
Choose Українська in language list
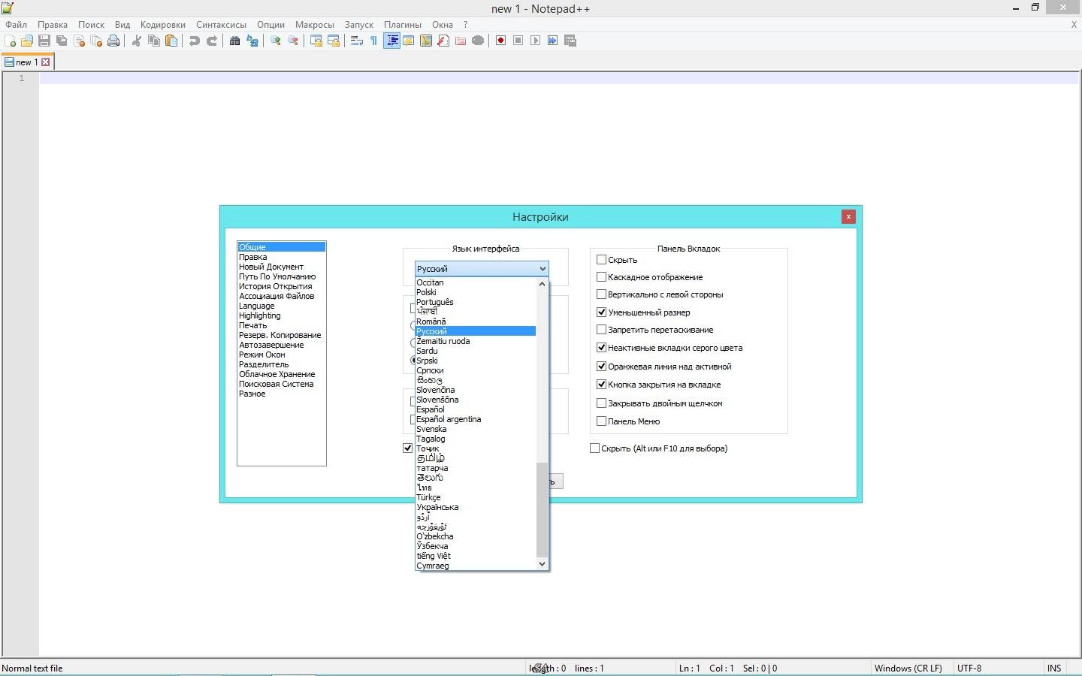[476, 507]
